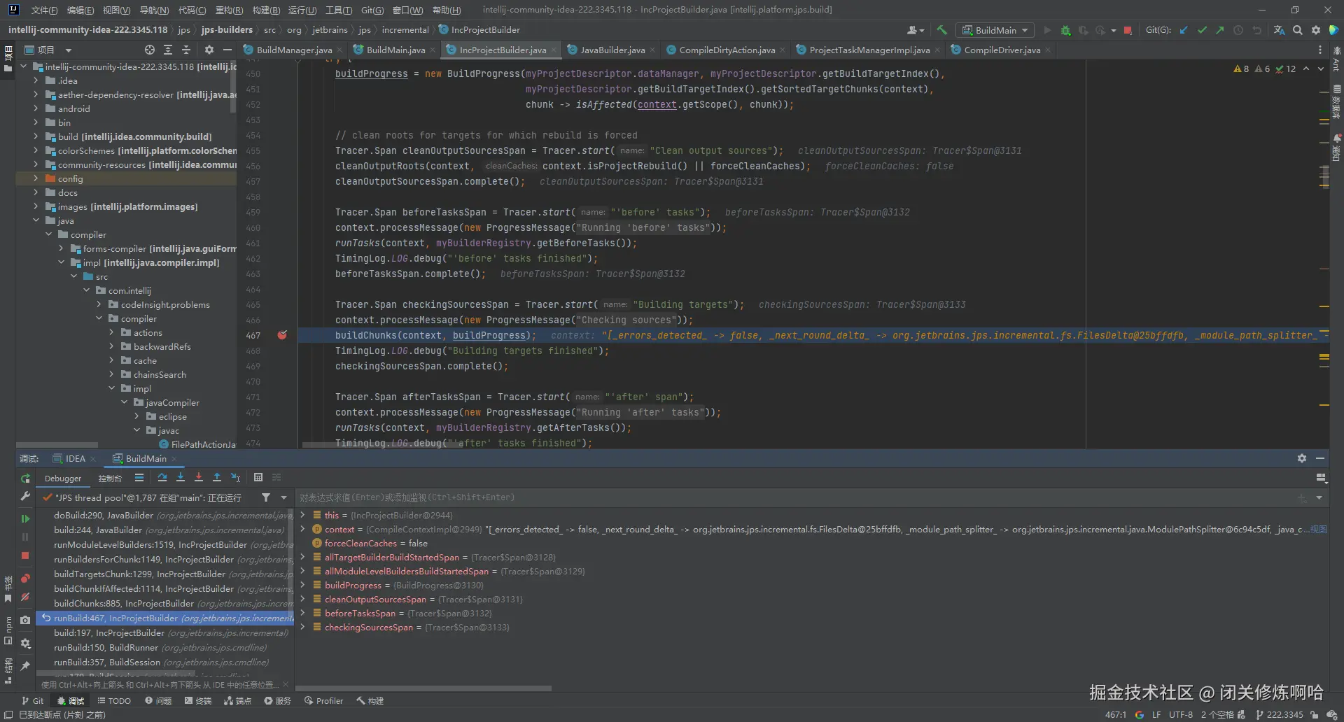Click the Step Out debug icon
This screenshot has height=722, width=1344.
217,477
